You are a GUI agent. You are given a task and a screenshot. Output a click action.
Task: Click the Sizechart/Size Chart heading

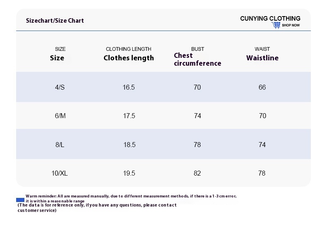click(x=55, y=21)
